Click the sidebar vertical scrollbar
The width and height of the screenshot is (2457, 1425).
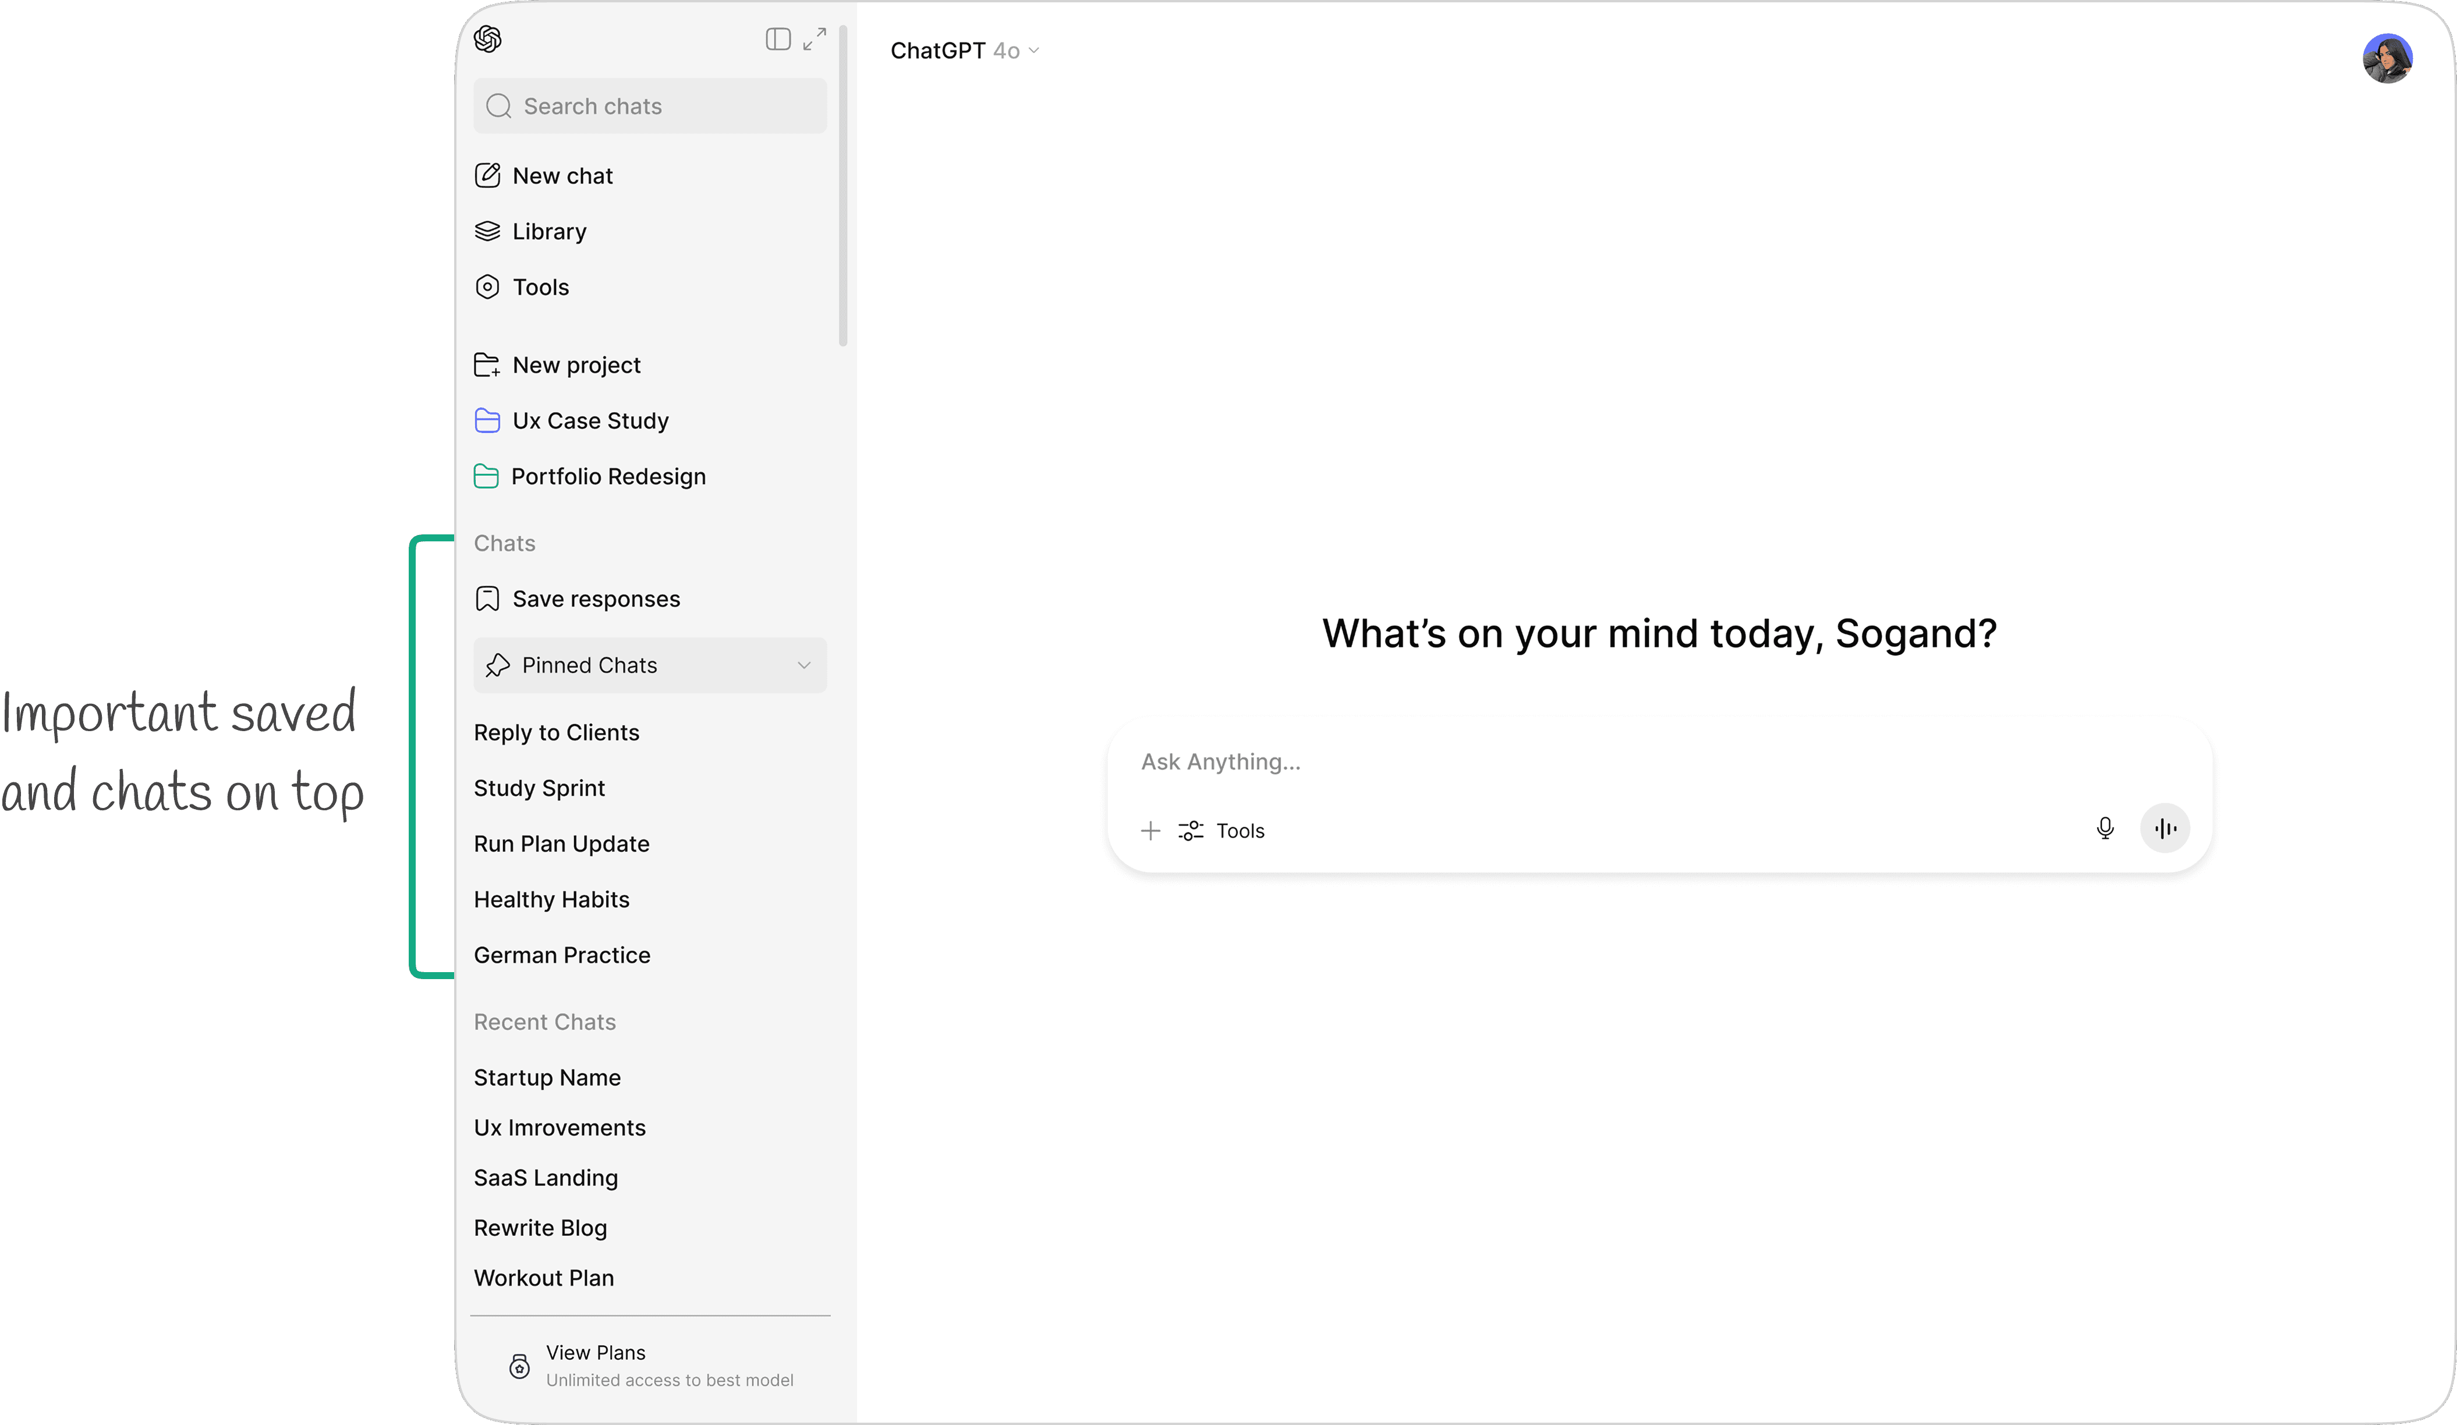coord(842,185)
